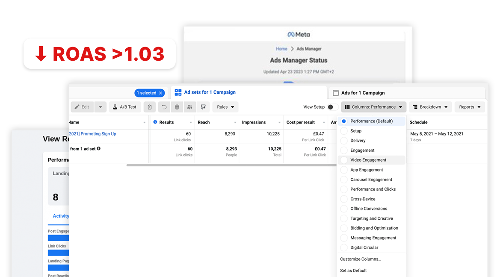This screenshot has height=277, width=500.
Task: Select the Digital Circular column preset
Action: coord(372,248)
